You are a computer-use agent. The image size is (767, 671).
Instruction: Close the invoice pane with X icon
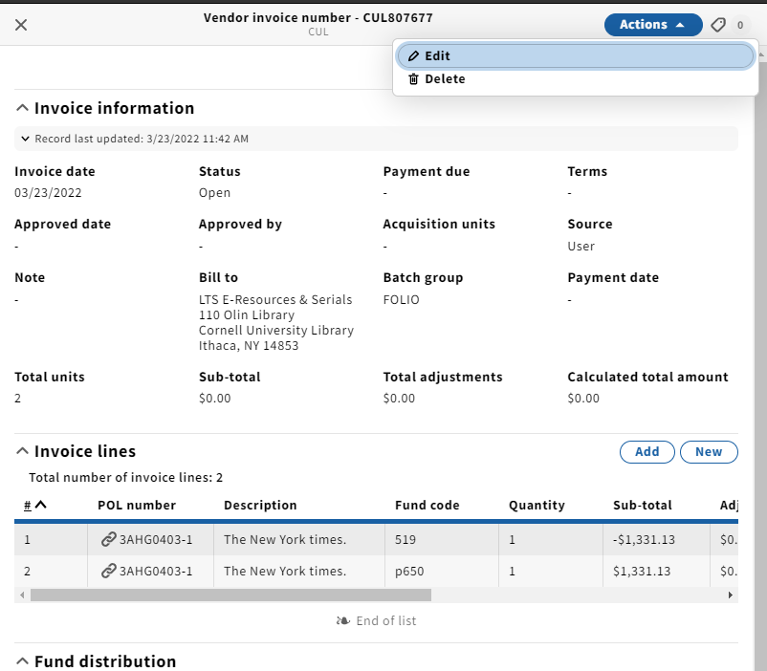(x=21, y=25)
